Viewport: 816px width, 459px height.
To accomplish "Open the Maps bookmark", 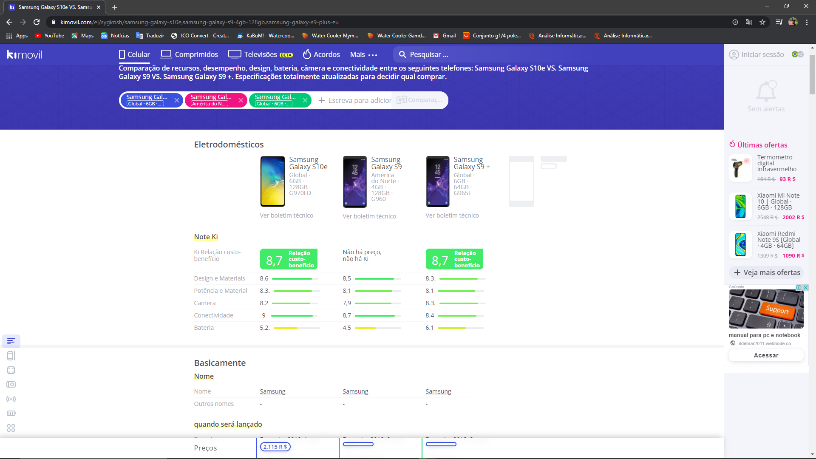I will click(83, 36).
